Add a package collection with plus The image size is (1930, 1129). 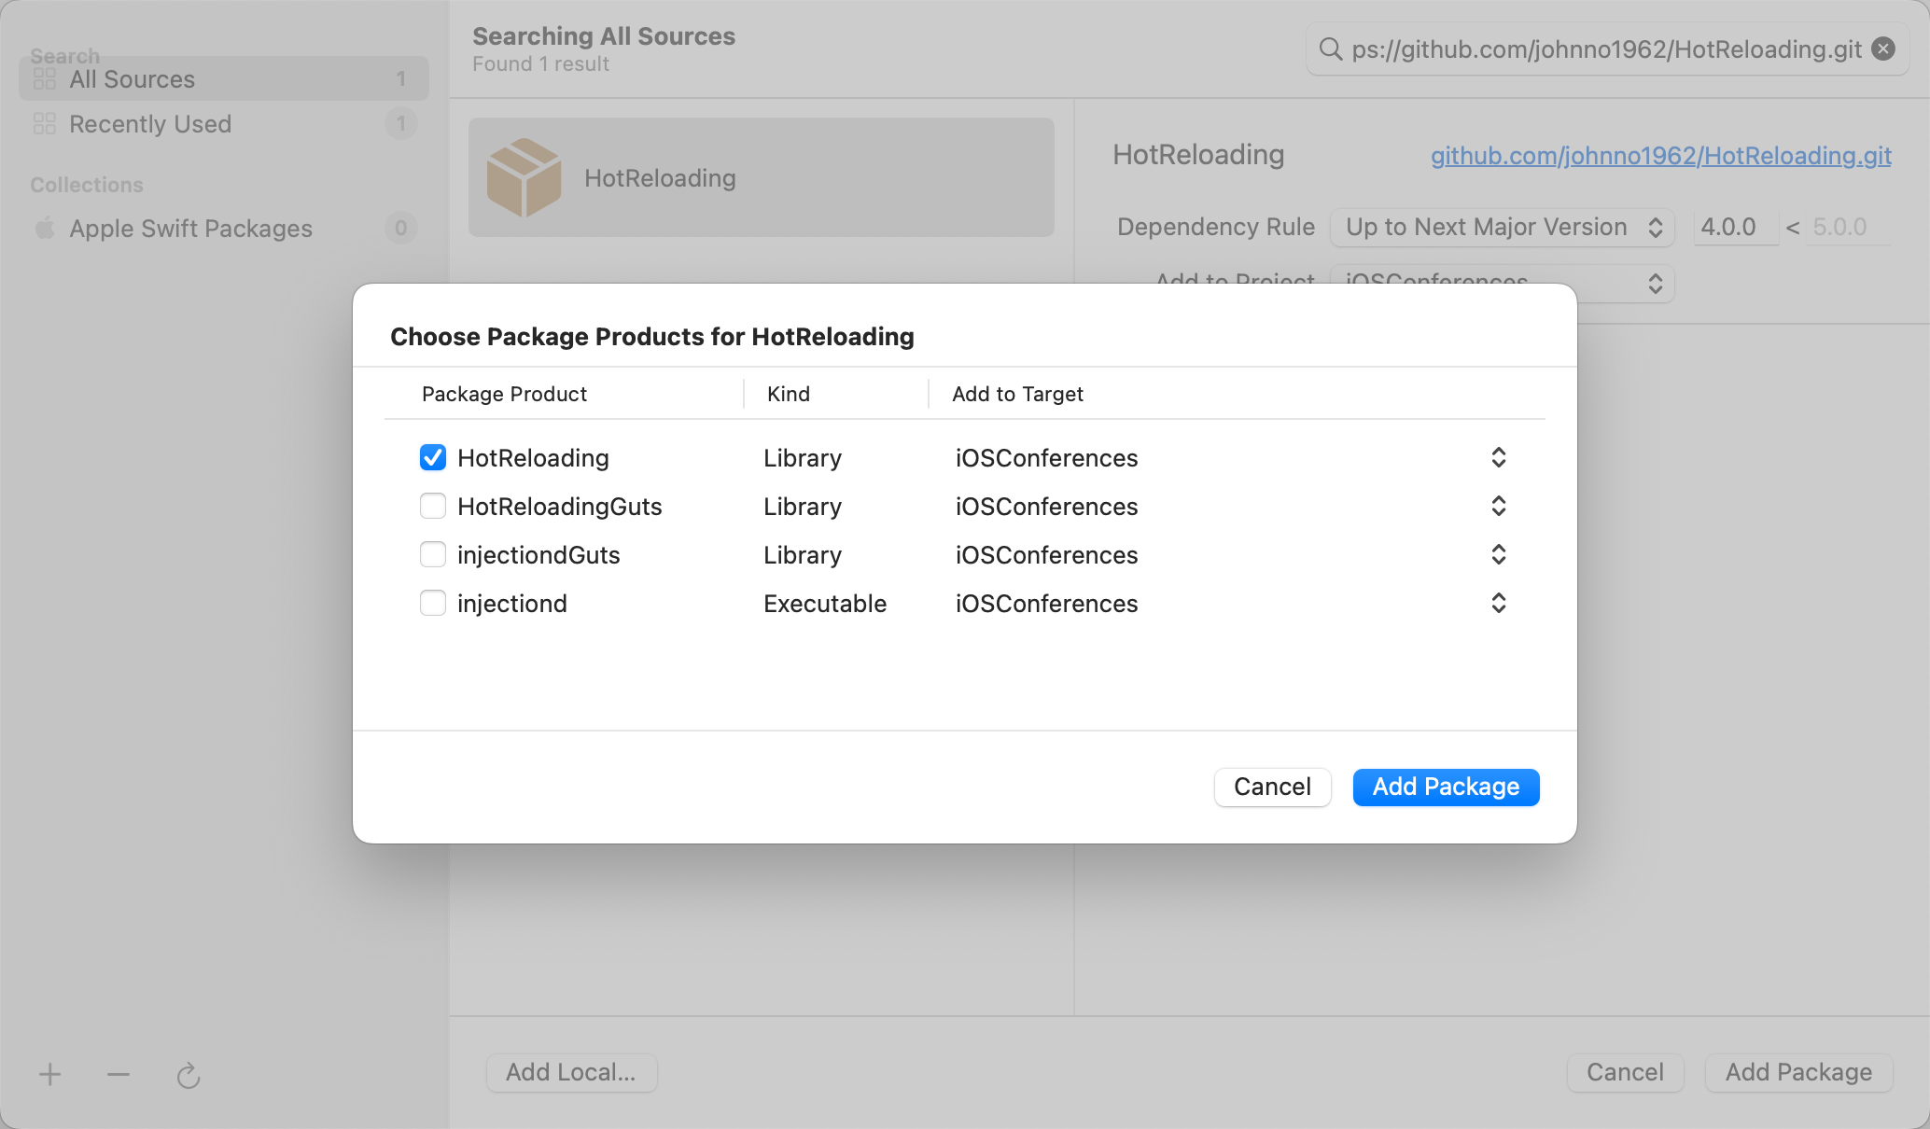[50, 1075]
